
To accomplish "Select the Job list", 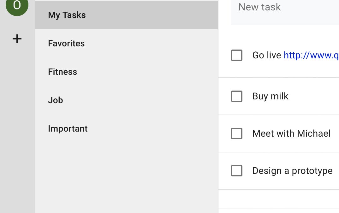I will pos(55,100).
